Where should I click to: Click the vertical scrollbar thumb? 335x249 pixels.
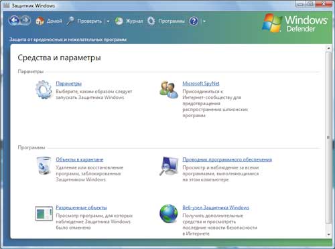tap(328, 137)
